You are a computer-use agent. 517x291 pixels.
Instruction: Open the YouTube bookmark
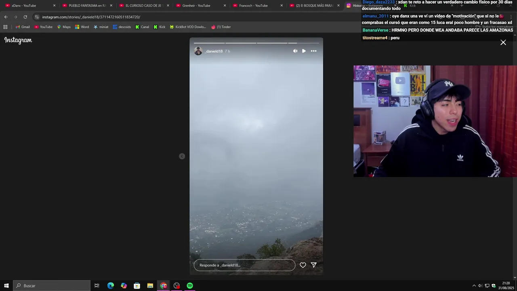43,27
